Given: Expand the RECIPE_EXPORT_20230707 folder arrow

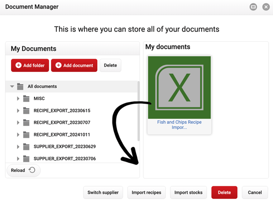Looking at the screenshot, I should click(18, 123).
